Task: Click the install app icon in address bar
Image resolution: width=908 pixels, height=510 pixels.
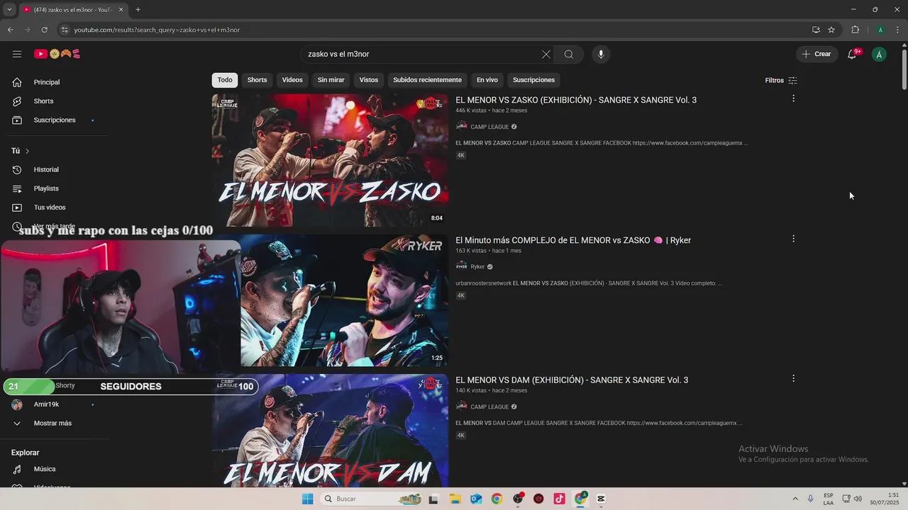Action: coord(816,30)
